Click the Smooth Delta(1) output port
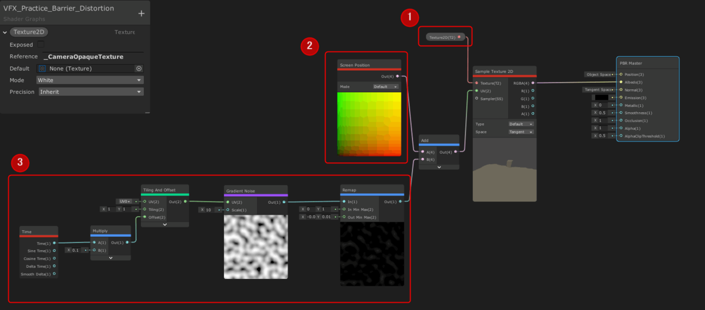Screen dimensions: 705x310 pos(55,274)
